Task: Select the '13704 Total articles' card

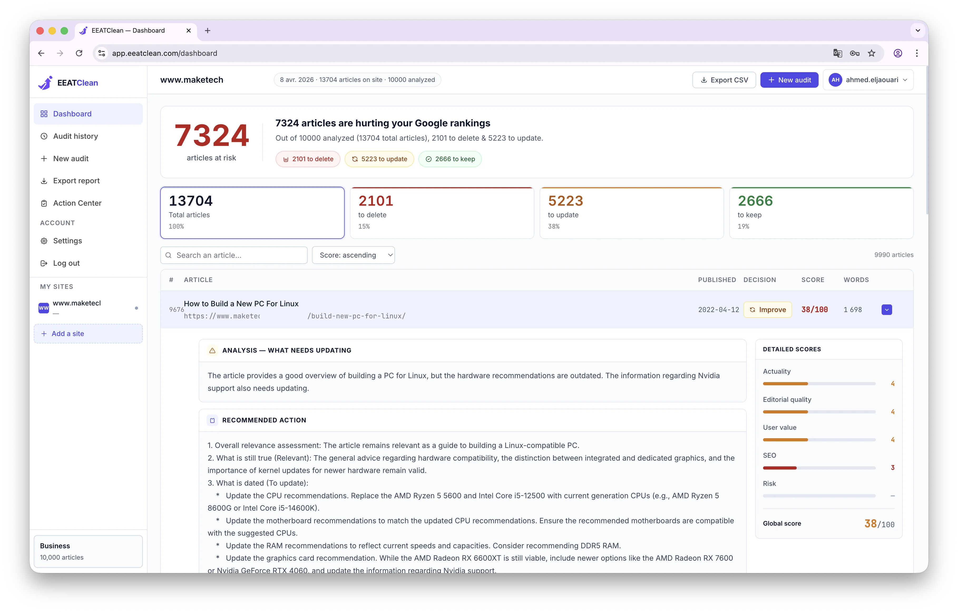Action: click(x=252, y=213)
